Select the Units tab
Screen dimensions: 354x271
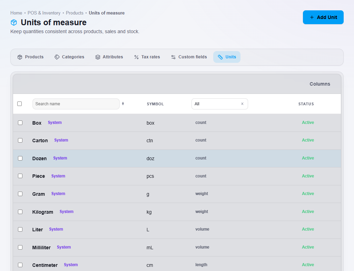pyautogui.click(x=227, y=57)
